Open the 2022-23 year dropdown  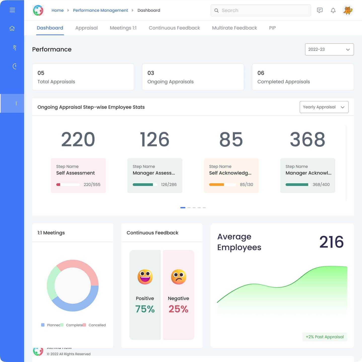pyautogui.click(x=329, y=49)
